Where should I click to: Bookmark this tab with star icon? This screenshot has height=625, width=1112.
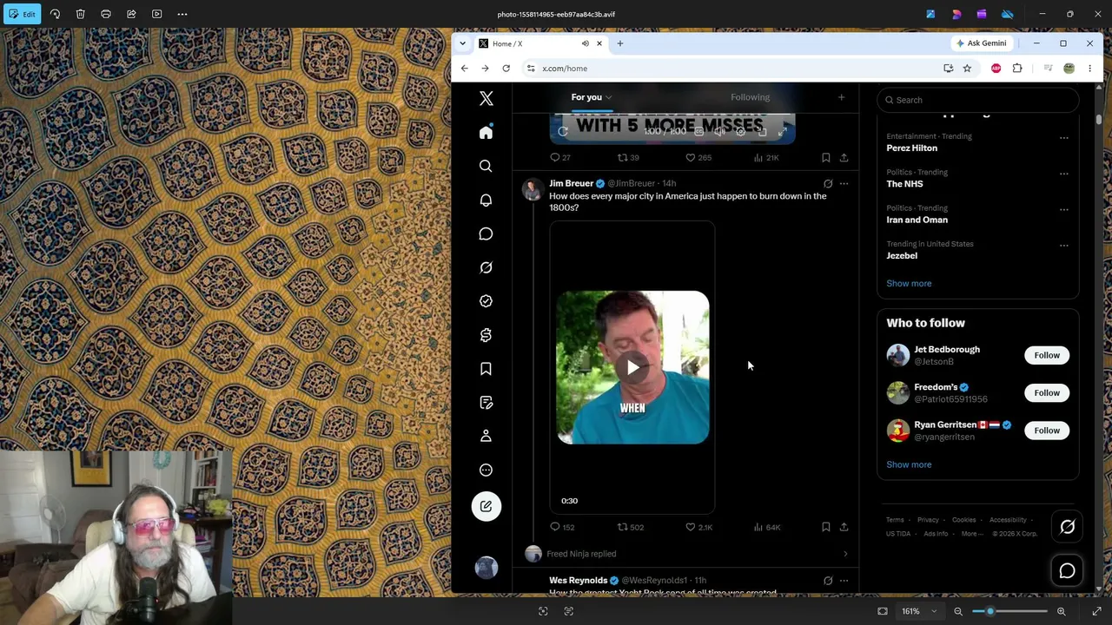tap(967, 69)
